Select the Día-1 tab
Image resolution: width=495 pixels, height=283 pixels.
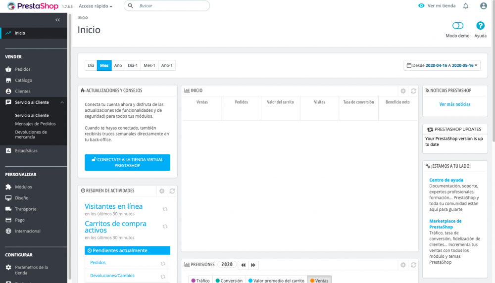[x=133, y=65]
